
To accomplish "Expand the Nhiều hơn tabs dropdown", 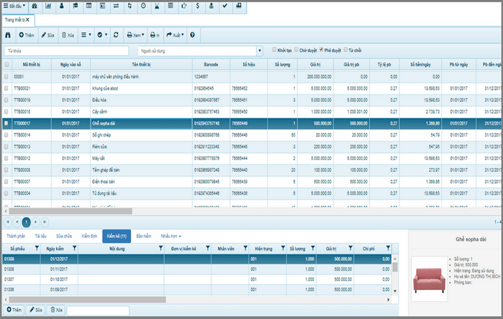I will 171,236.
